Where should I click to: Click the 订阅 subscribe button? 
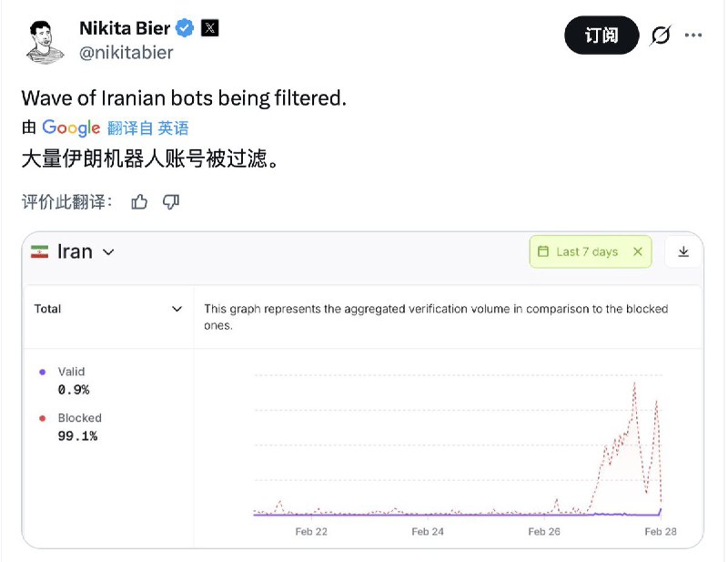pos(601,36)
